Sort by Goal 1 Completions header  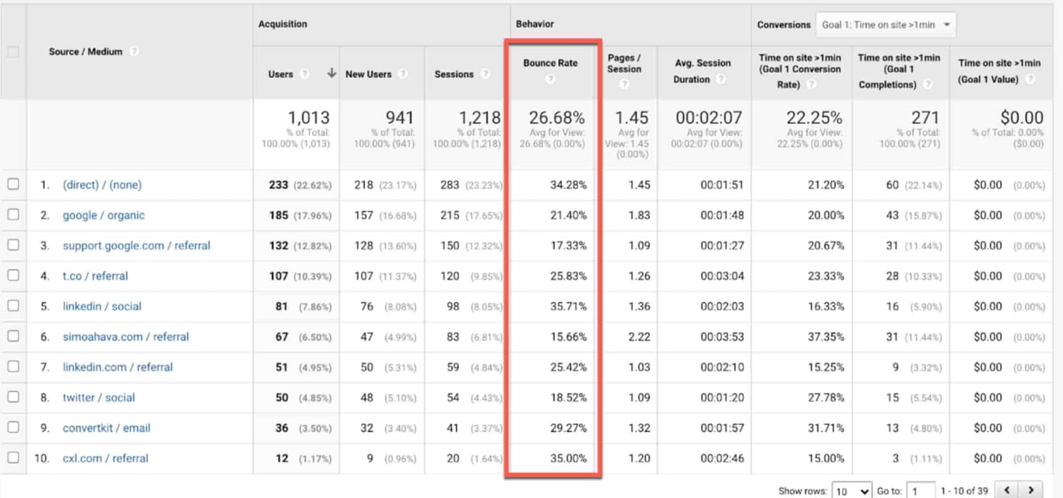pos(899,71)
